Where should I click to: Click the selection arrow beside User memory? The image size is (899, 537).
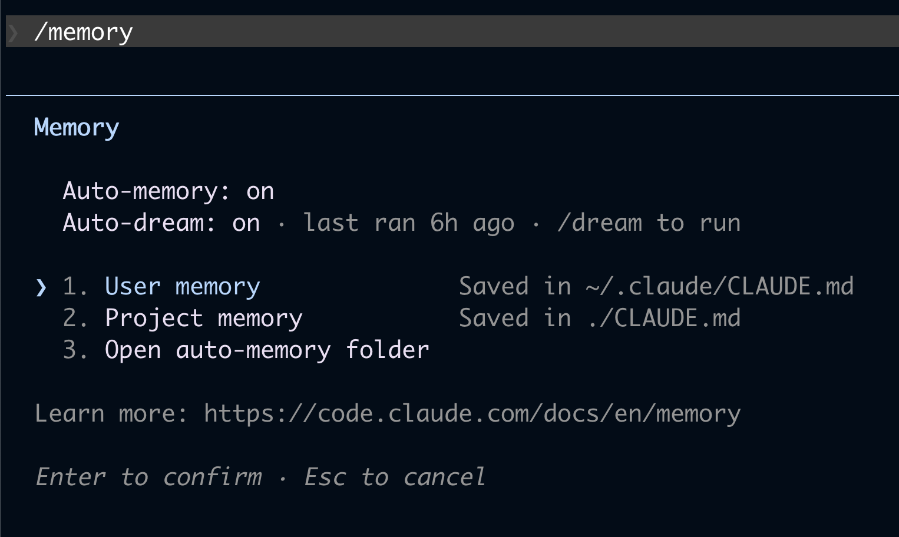[41, 287]
